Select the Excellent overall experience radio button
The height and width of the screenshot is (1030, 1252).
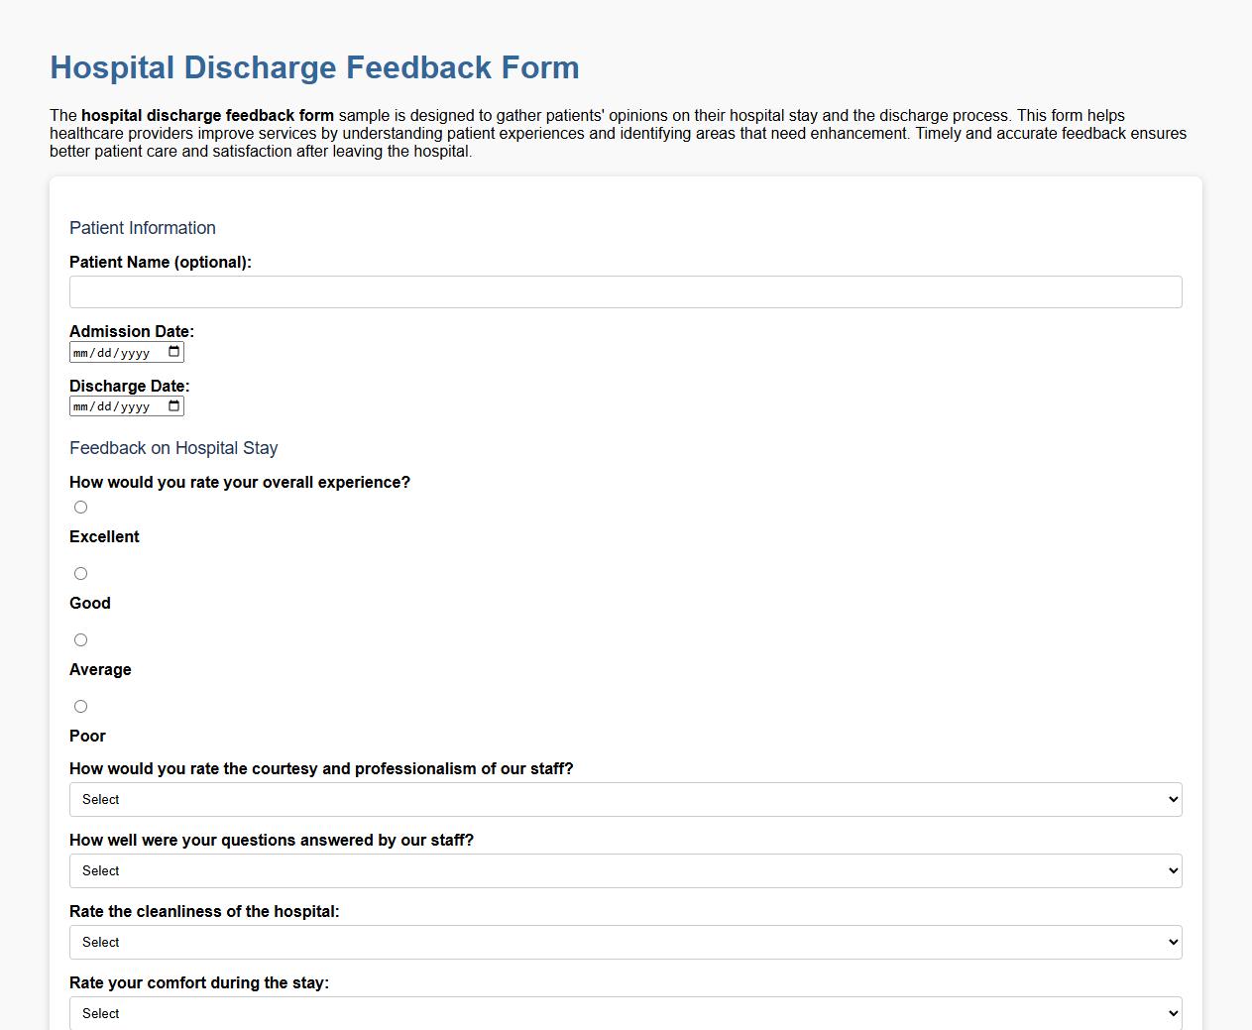80,507
